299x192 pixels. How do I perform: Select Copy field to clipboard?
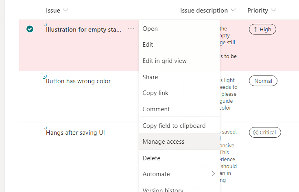tap(179, 126)
